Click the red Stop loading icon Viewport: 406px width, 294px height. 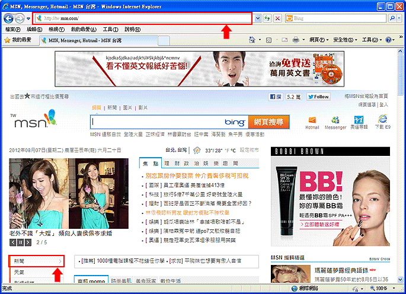pos(277,18)
